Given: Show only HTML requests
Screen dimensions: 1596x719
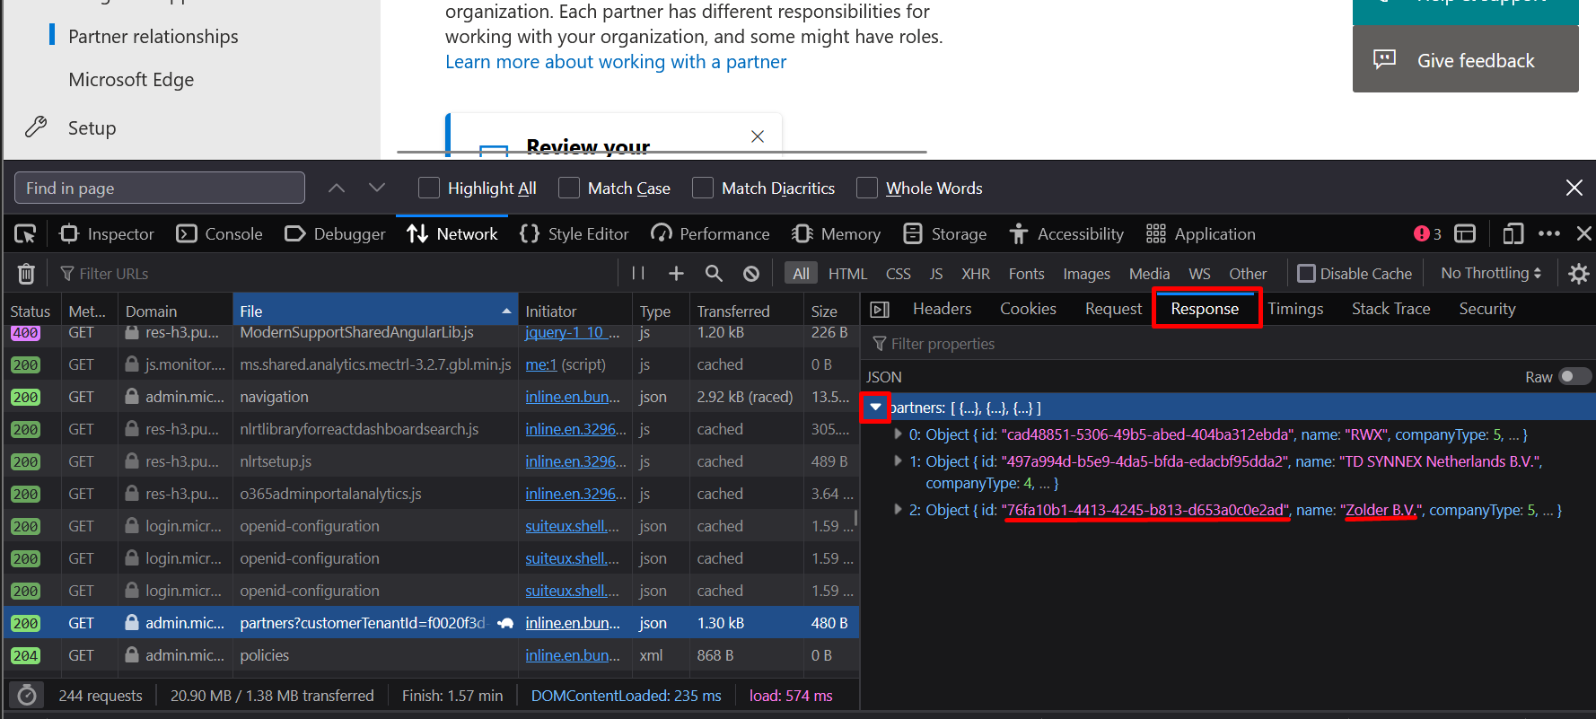Looking at the screenshot, I should pos(847,274).
